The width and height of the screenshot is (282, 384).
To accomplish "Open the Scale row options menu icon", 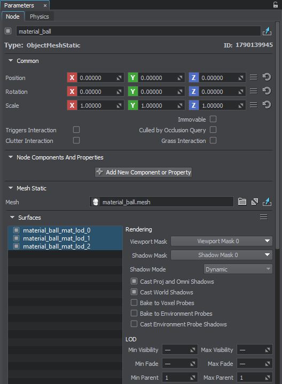I will coord(254,105).
